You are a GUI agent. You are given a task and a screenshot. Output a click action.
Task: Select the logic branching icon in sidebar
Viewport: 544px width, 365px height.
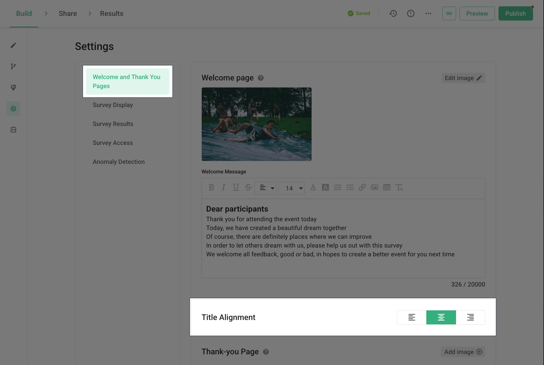click(x=13, y=66)
